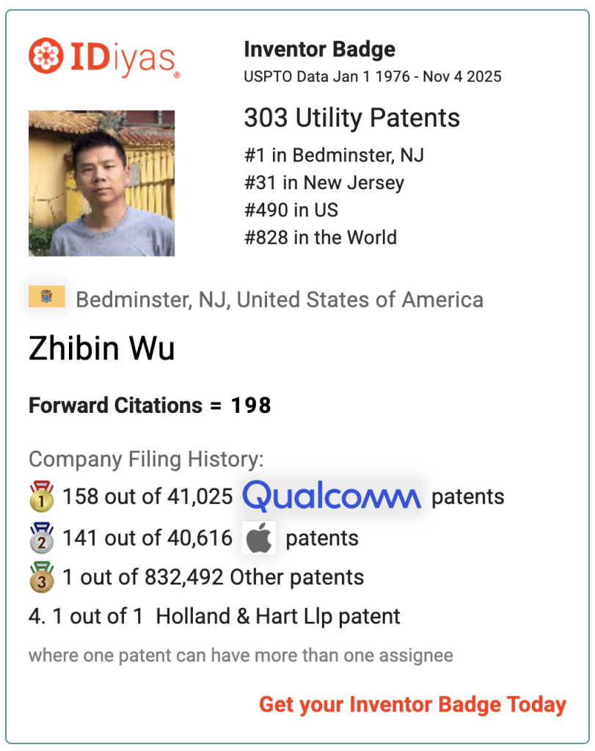Click the gold first-place medal icon

pos(41,497)
